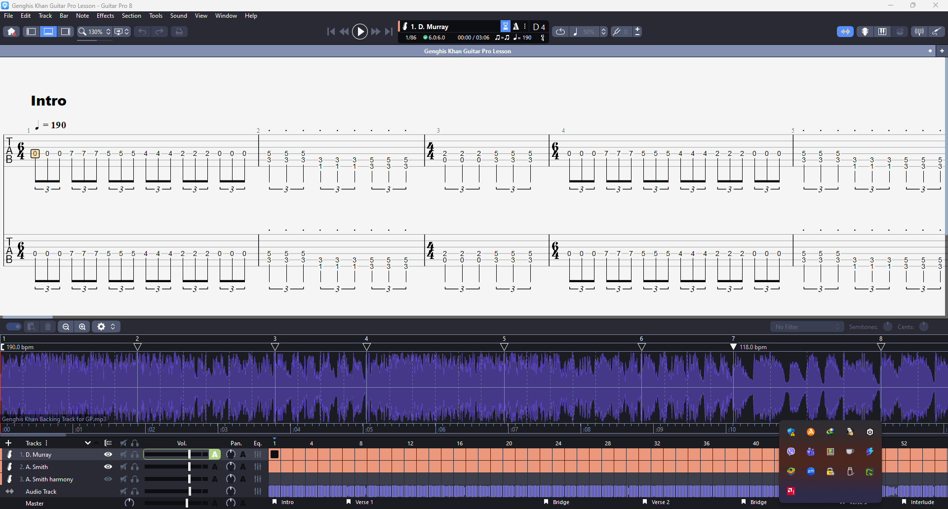Click the Home button in toolbar
948x509 pixels.
pos(11,32)
